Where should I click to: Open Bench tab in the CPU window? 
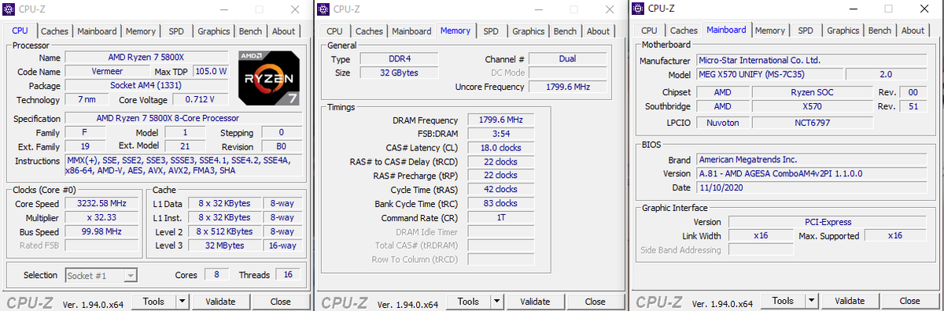tap(251, 31)
